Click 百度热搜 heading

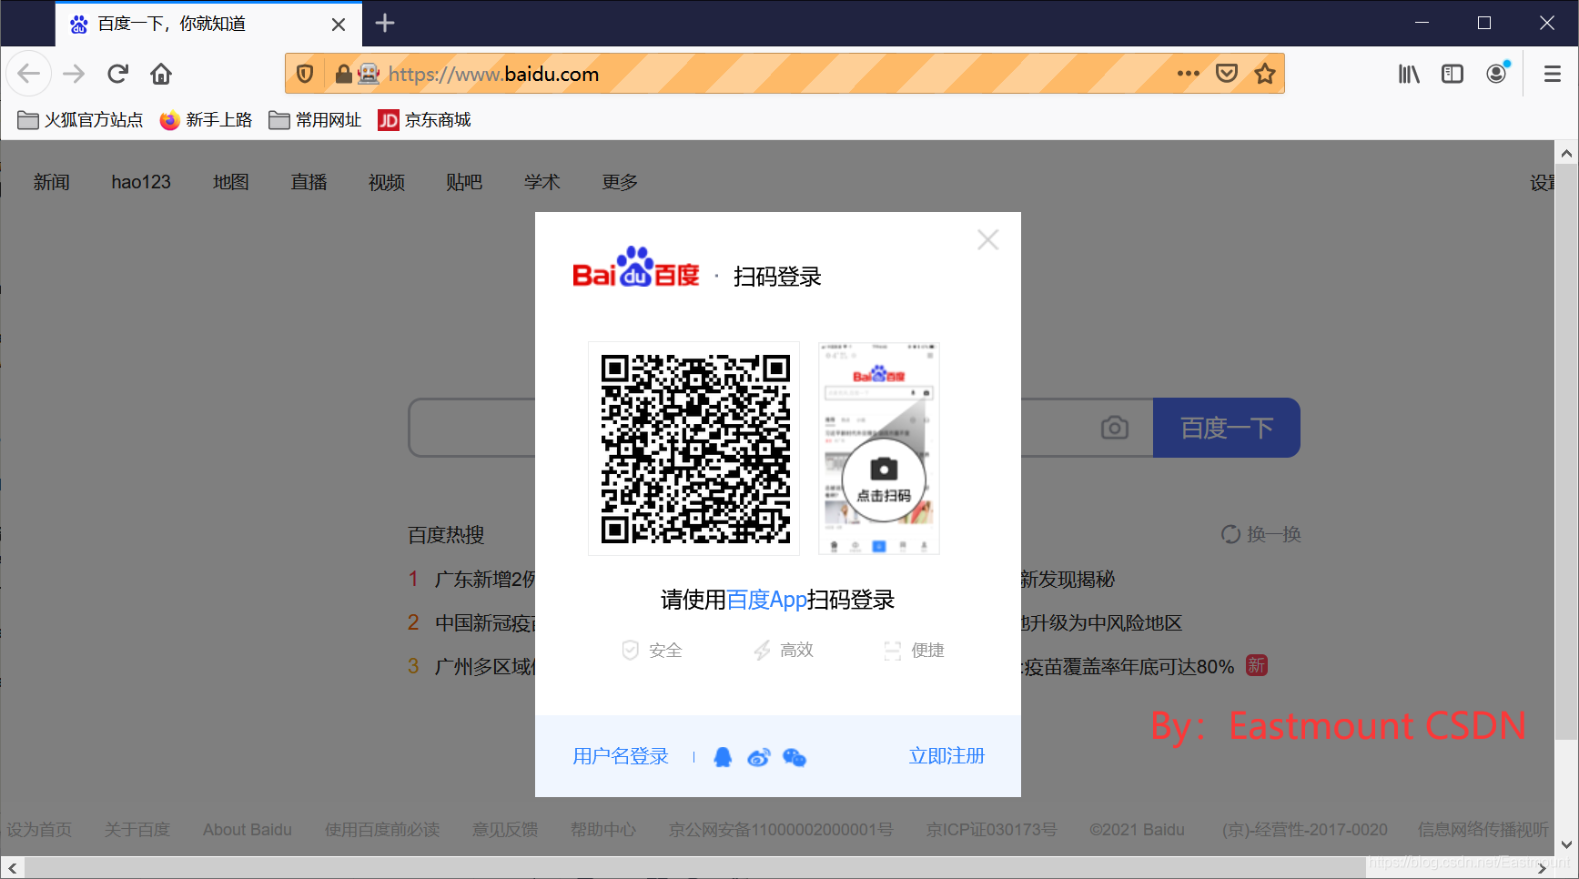446,535
